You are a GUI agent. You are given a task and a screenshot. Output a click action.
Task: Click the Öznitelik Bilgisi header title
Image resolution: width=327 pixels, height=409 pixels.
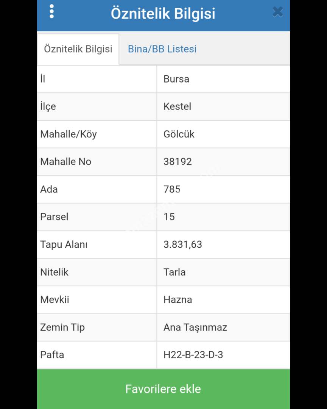click(x=163, y=14)
